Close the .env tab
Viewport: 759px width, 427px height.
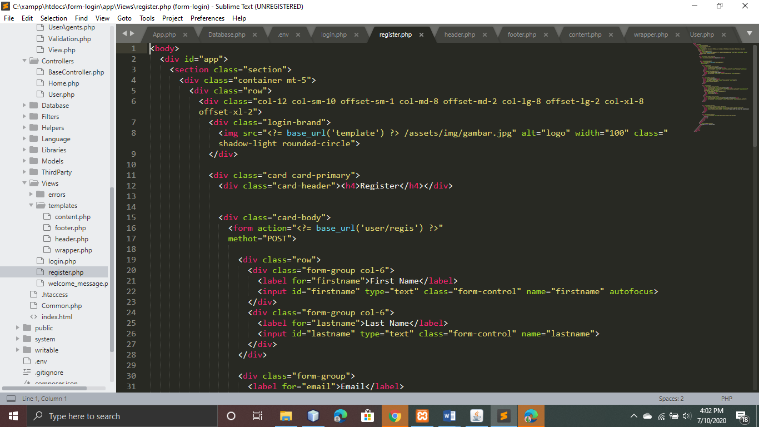(298, 34)
